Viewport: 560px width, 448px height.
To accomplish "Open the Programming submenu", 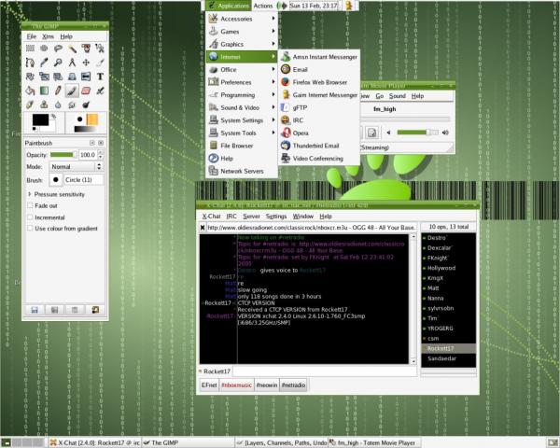I will click(x=242, y=95).
